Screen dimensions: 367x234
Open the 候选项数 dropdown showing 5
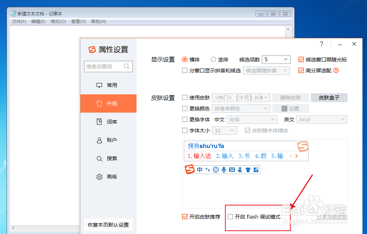click(x=276, y=60)
